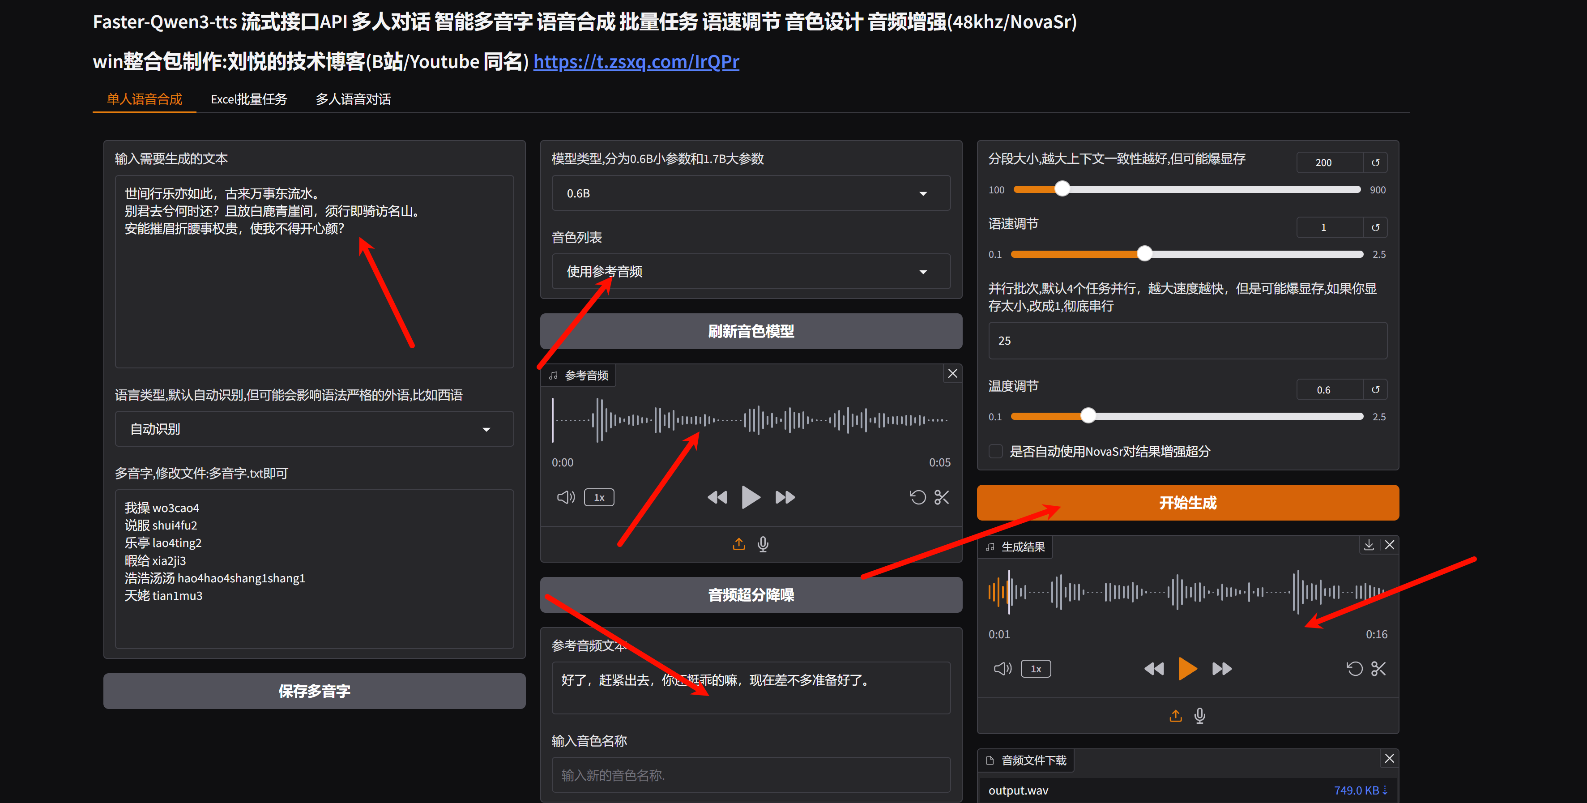Reset segment size value to default
This screenshot has height=803, width=1587.
click(1375, 162)
